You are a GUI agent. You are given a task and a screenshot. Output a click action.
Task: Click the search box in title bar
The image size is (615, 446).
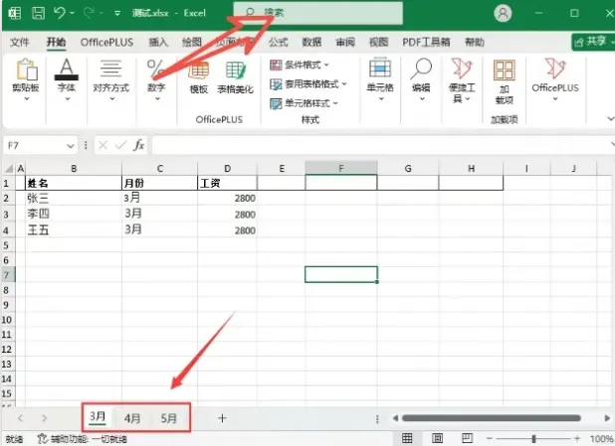tap(318, 13)
